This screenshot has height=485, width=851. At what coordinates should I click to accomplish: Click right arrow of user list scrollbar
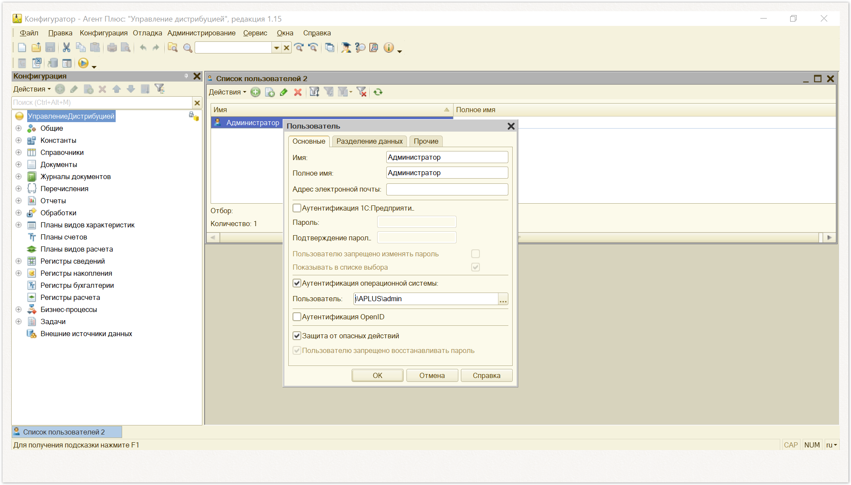coord(829,237)
